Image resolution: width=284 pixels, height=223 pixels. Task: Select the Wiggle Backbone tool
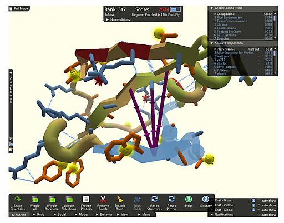click(x=52, y=200)
